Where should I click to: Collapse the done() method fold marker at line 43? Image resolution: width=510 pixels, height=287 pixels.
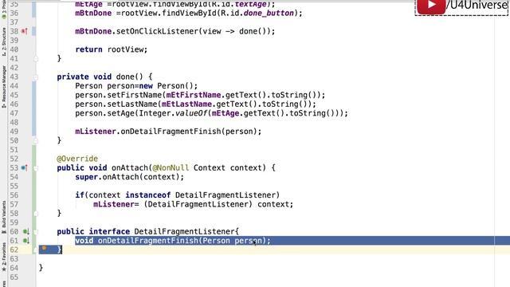click(x=36, y=77)
